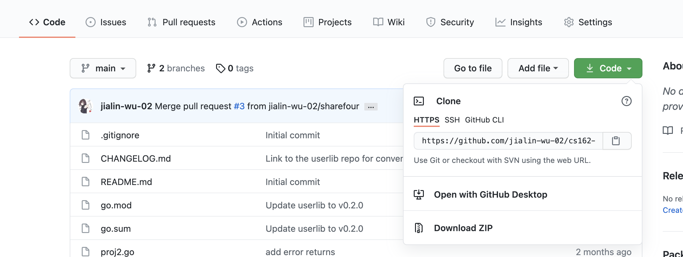The image size is (683, 257).
Task: Open repository Settings tab
Action: (x=588, y=22)
